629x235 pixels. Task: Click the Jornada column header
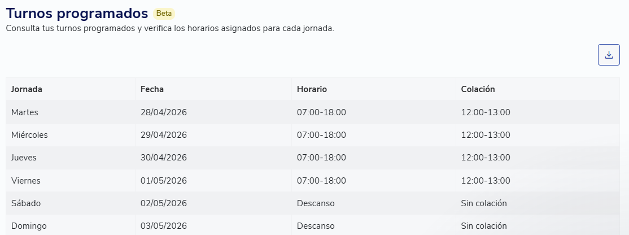click(27, 89)
